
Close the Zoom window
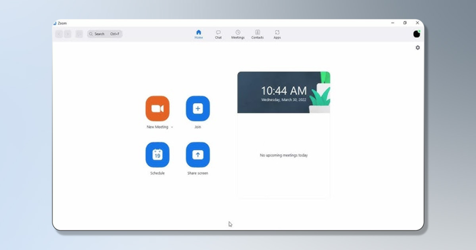pos(417,23)
